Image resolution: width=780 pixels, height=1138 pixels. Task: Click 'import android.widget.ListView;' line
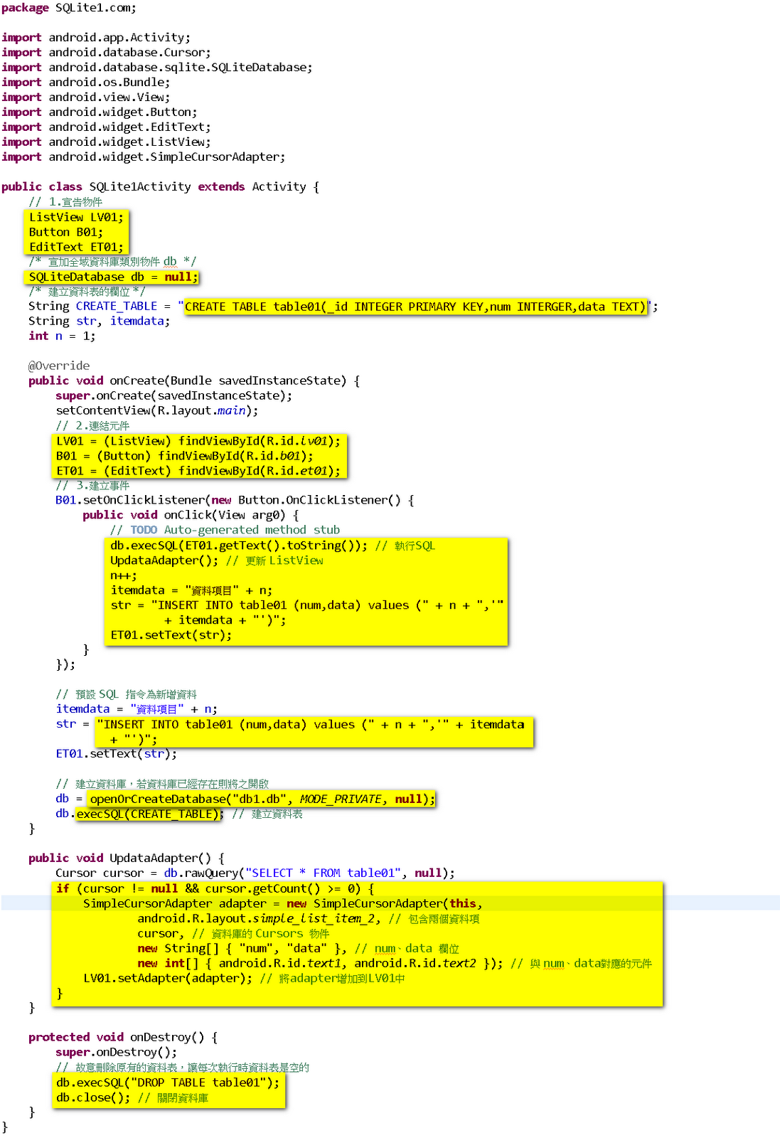click(x=107, y=142)
